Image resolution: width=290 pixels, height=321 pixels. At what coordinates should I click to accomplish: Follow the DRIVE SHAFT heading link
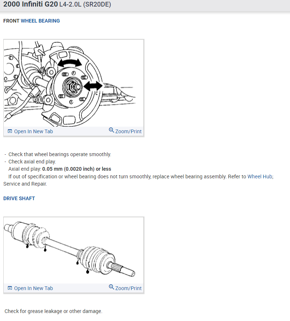point(19,198)
